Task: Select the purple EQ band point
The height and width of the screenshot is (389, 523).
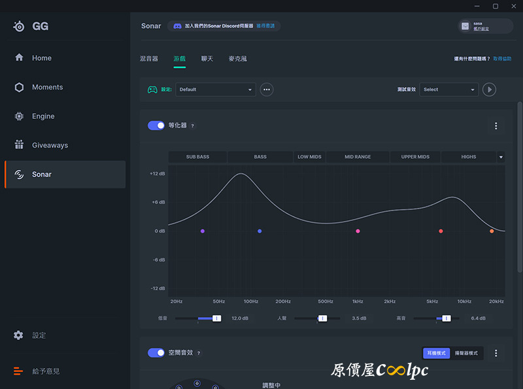Action: (203, 231)
